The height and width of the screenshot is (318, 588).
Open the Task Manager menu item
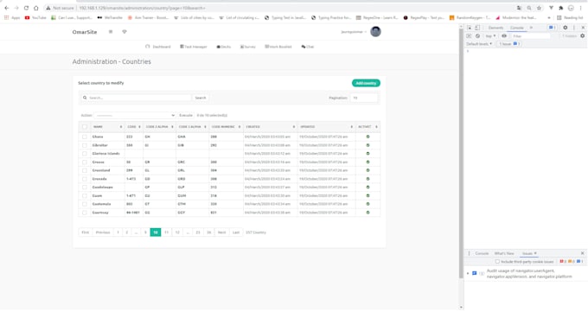click(x=194, y=47)
